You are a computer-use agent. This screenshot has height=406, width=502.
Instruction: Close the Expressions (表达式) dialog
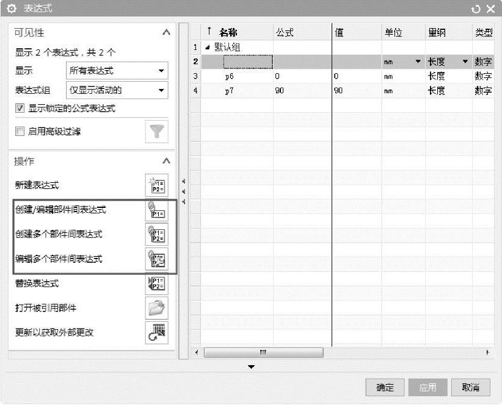[491, 9]
